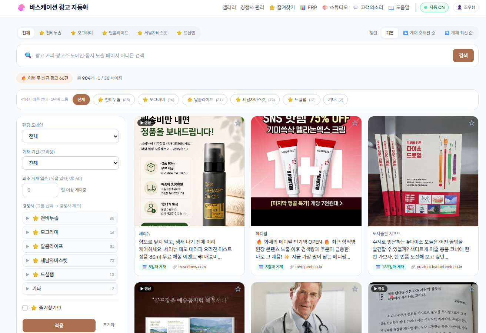Check the 즐겨찾기만 checkbox

click(x=25, y=308)
